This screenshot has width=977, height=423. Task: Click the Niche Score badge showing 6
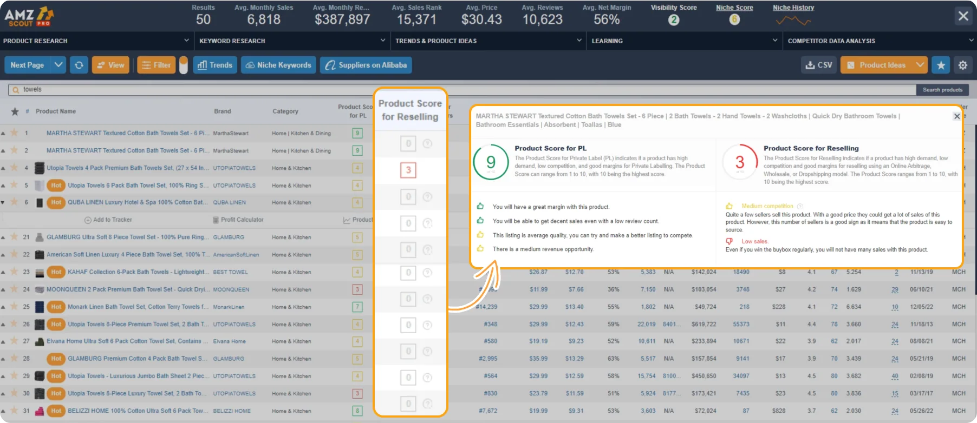(734, 19)
